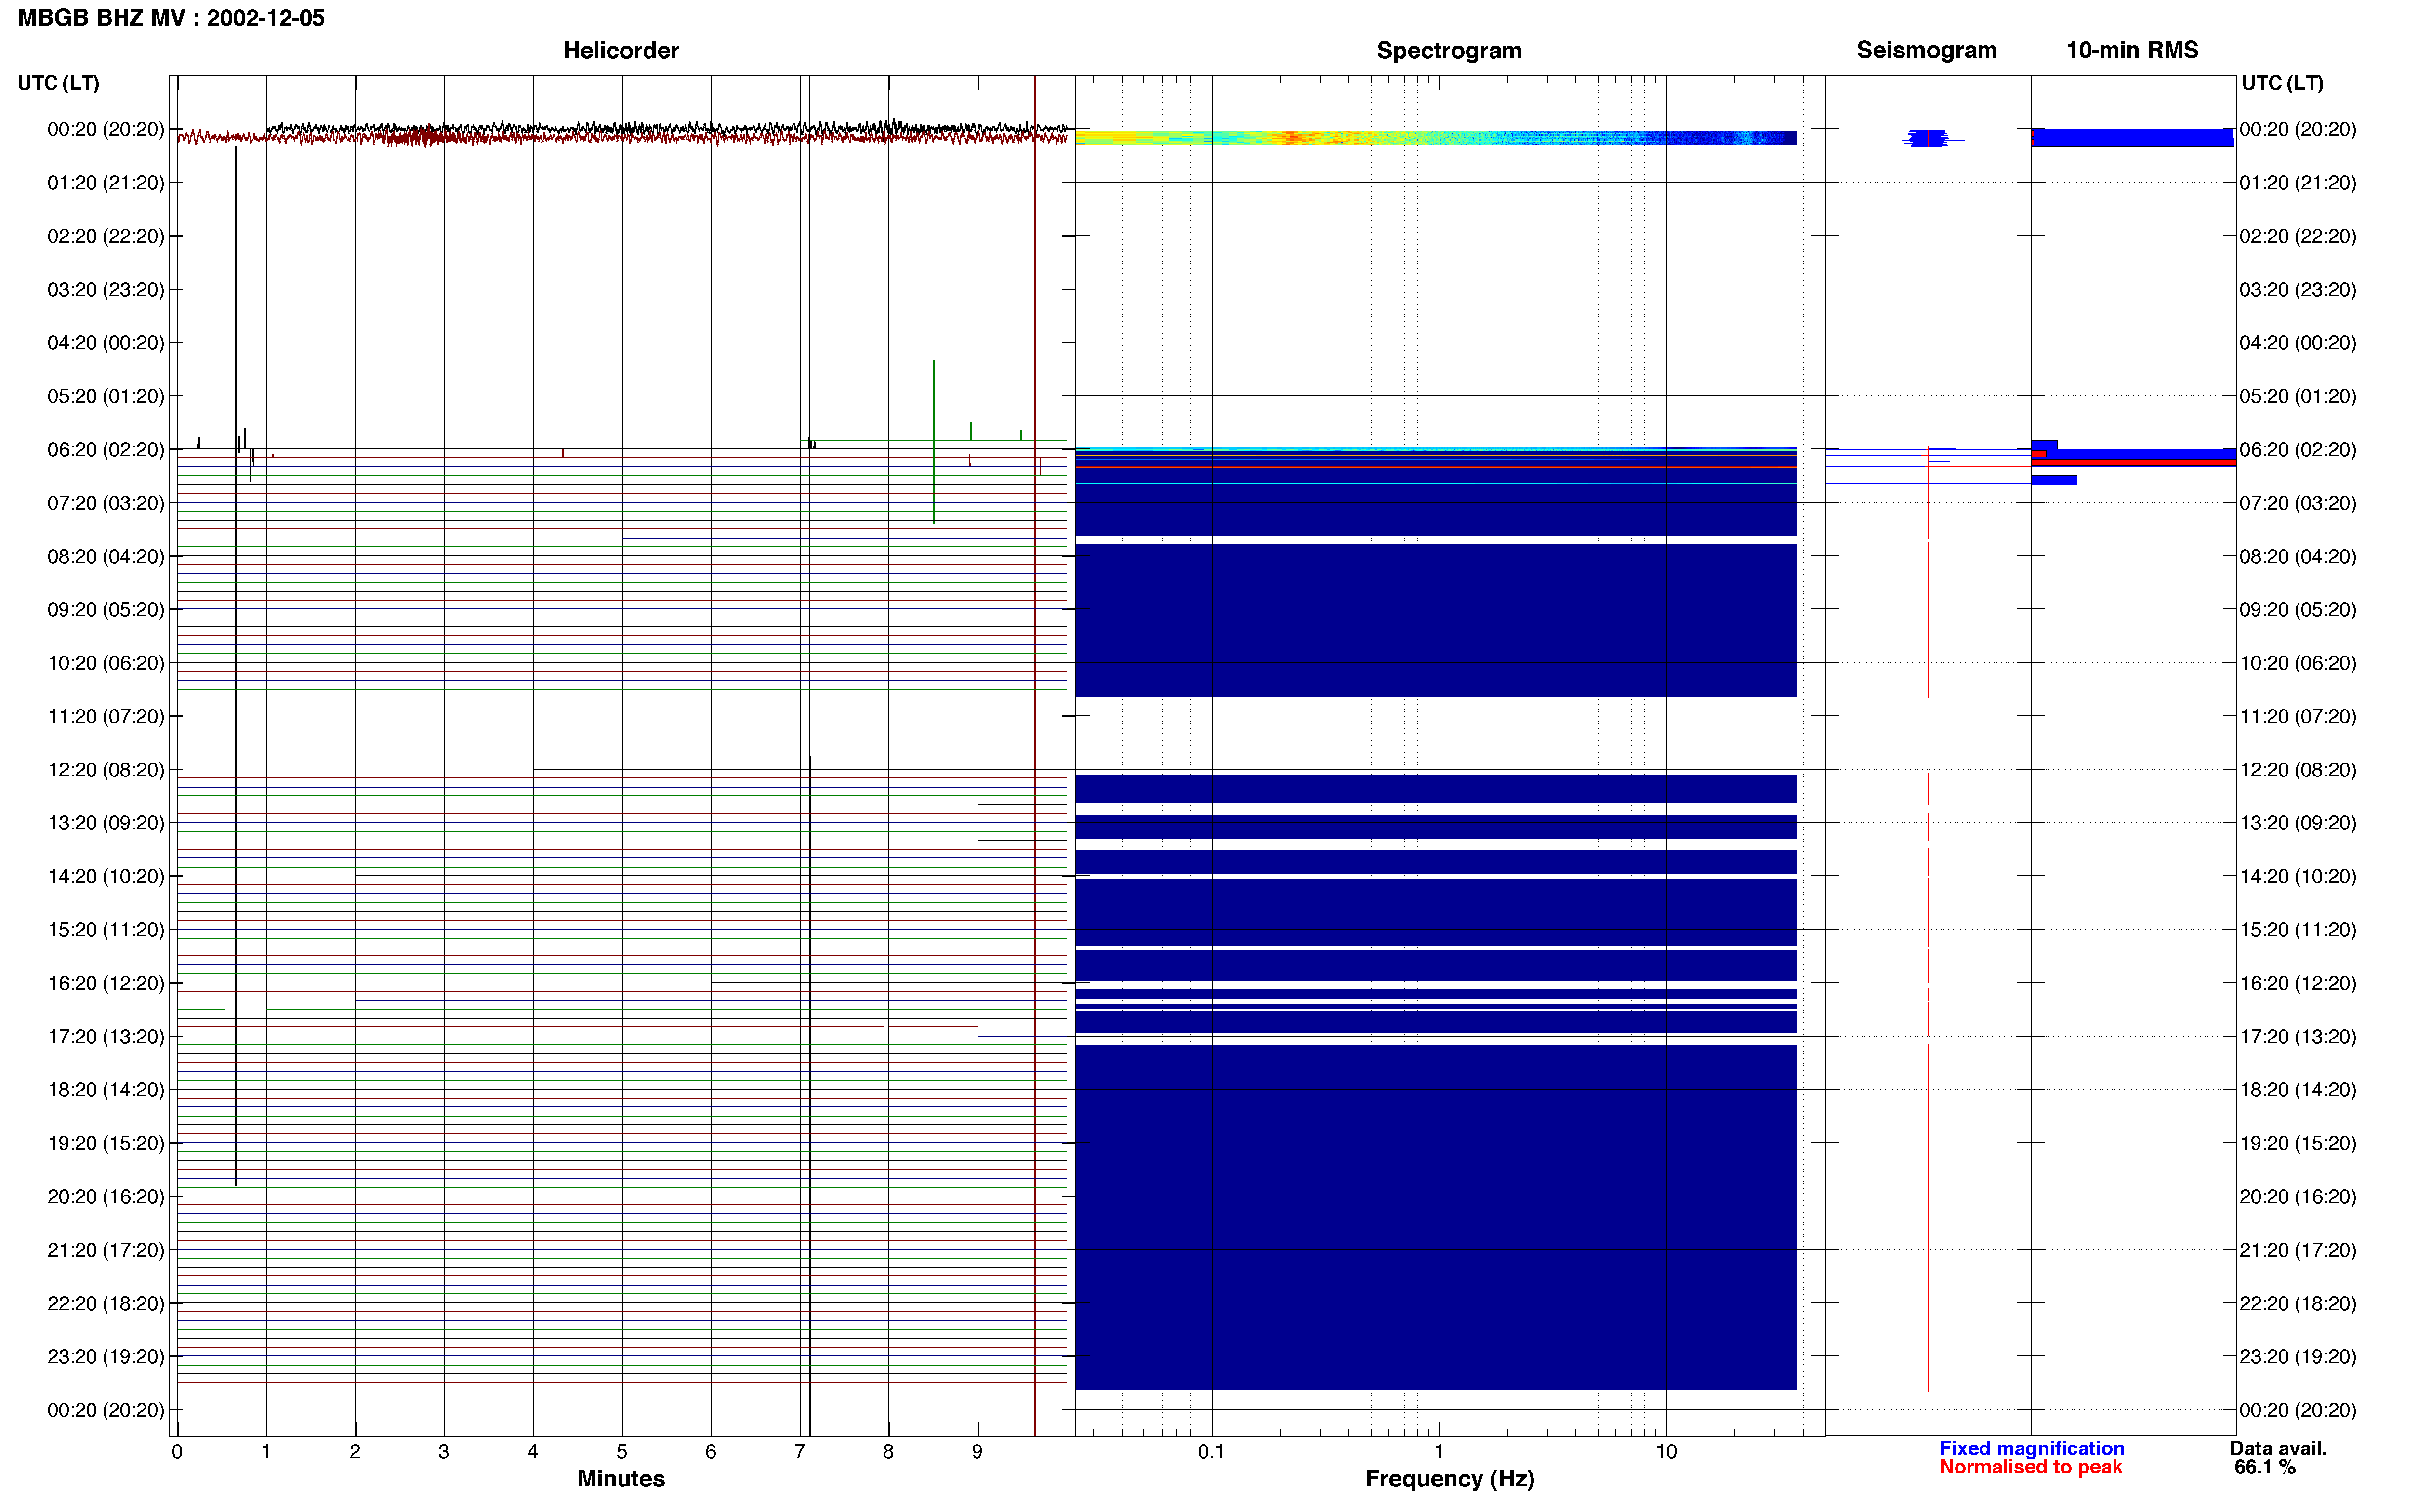Image resolution: width=2418 pixels, height=1512 pixels.
Task: Select tick "7" on the Minutes axis
Action: click(800, 1451)
